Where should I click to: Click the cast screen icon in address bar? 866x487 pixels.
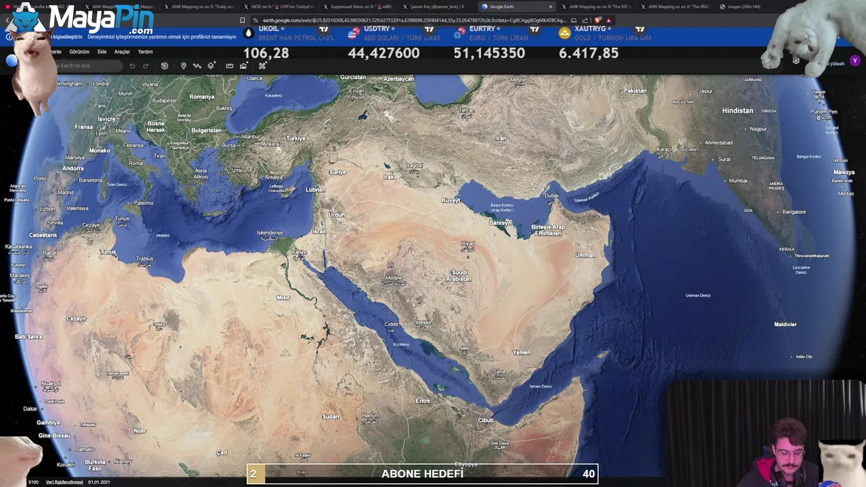(574, 20)
